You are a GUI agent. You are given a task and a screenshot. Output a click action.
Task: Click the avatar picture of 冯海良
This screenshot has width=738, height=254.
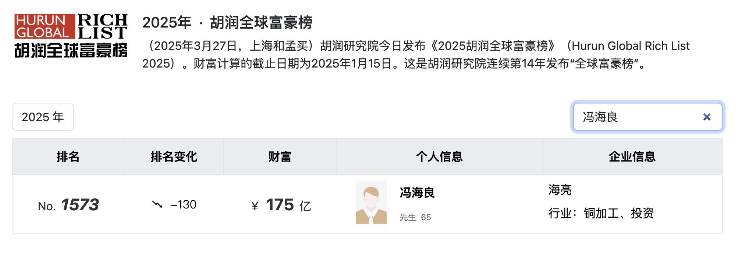point(371,202)
